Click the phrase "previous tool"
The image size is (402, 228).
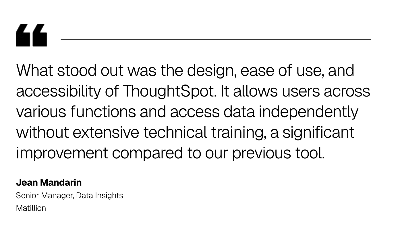278,153
